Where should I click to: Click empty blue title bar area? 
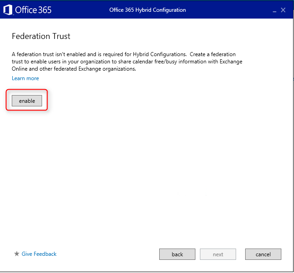(x=229, y=10)
